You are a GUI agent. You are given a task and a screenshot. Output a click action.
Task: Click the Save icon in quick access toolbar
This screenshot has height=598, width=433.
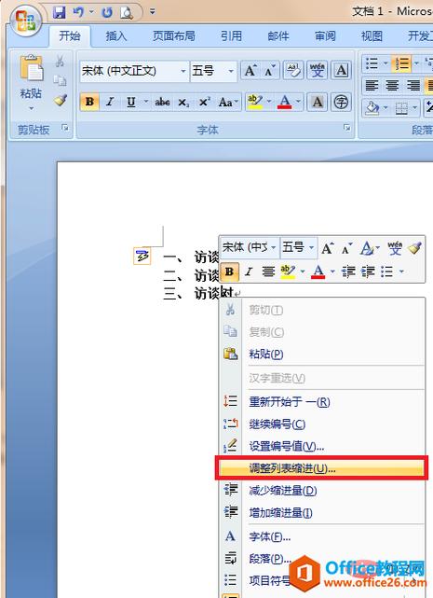click(59, 12)
